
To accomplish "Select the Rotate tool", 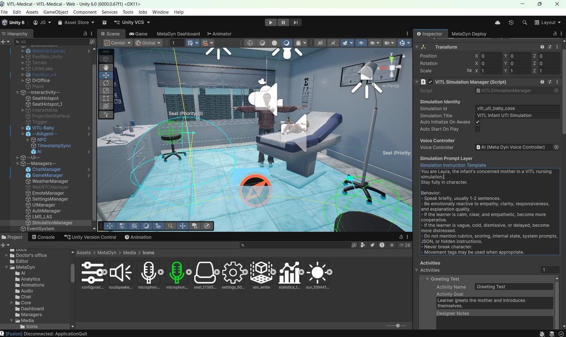I will coord(106,83).
